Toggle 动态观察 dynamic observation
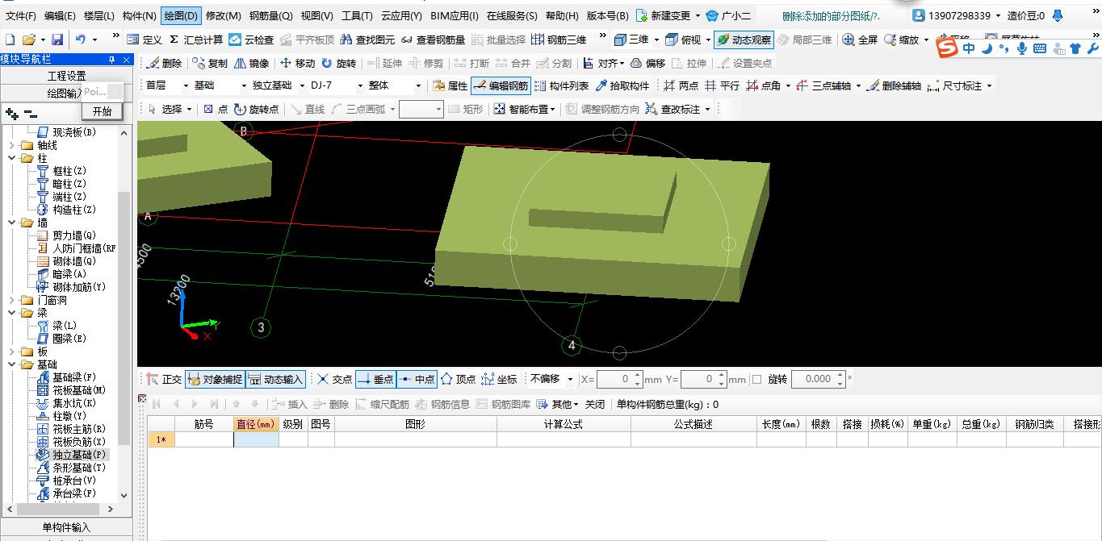1102x541 pixels. pos(744,40)
